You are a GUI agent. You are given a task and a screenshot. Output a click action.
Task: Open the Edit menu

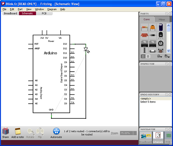(x=12, y=9)
